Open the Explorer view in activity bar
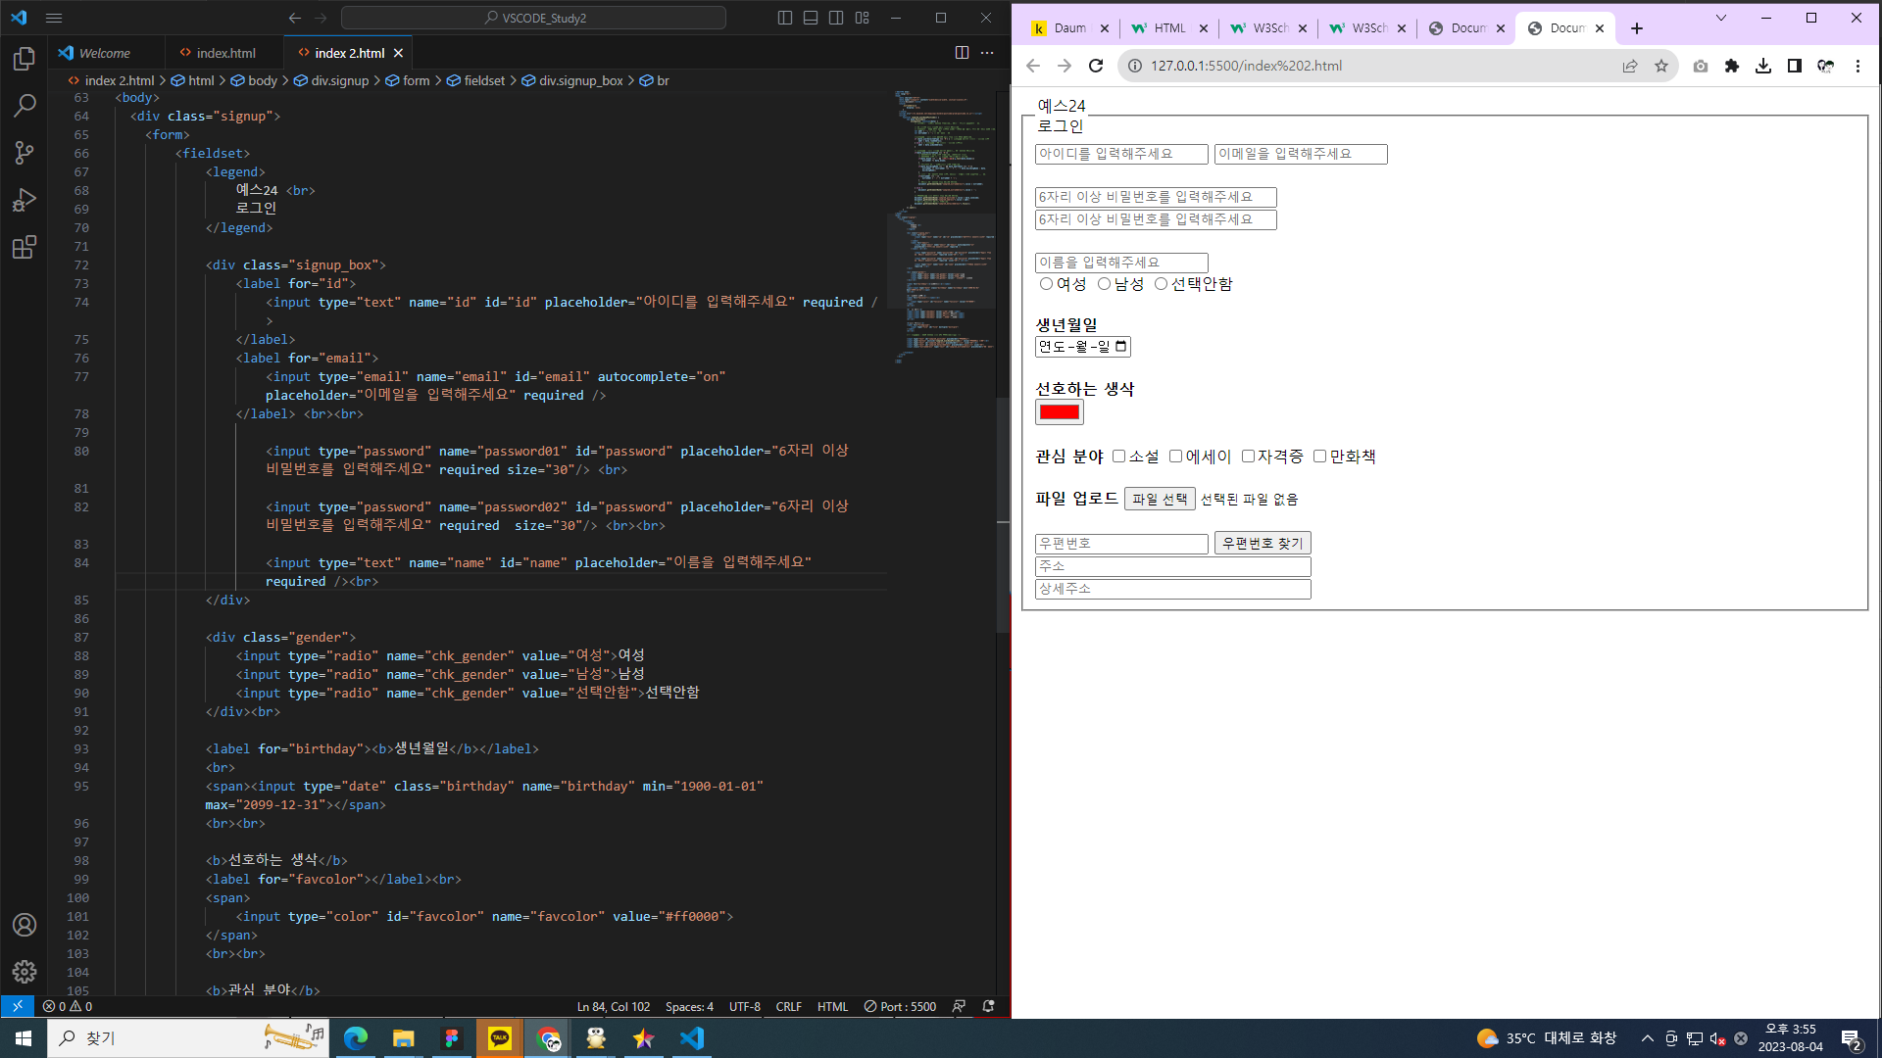 25,59
